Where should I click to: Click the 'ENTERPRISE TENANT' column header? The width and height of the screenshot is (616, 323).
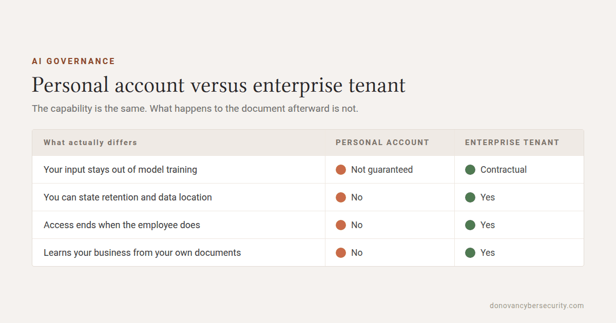point(512,143)
